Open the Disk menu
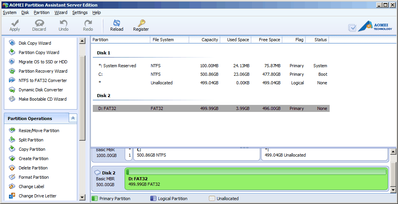Viewport: 398px width, 204px height. pos(25,12)
